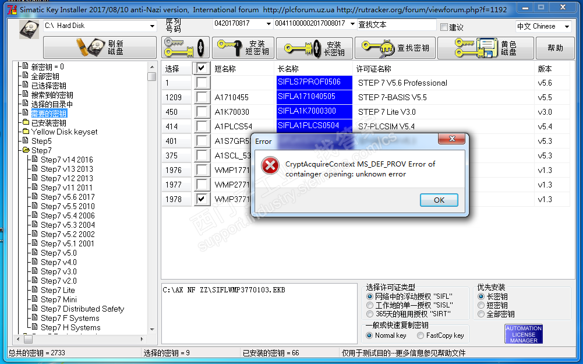The height and width of the screenshot is (364, 583).
Task: Uncheck the box for row 1978
Action: (x=201, y=199)
